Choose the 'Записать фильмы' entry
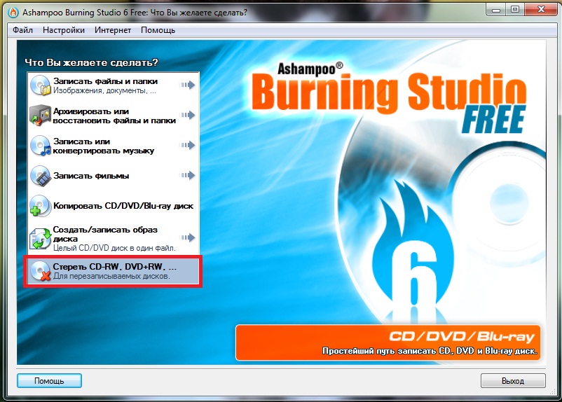 [x=114, y=176]
